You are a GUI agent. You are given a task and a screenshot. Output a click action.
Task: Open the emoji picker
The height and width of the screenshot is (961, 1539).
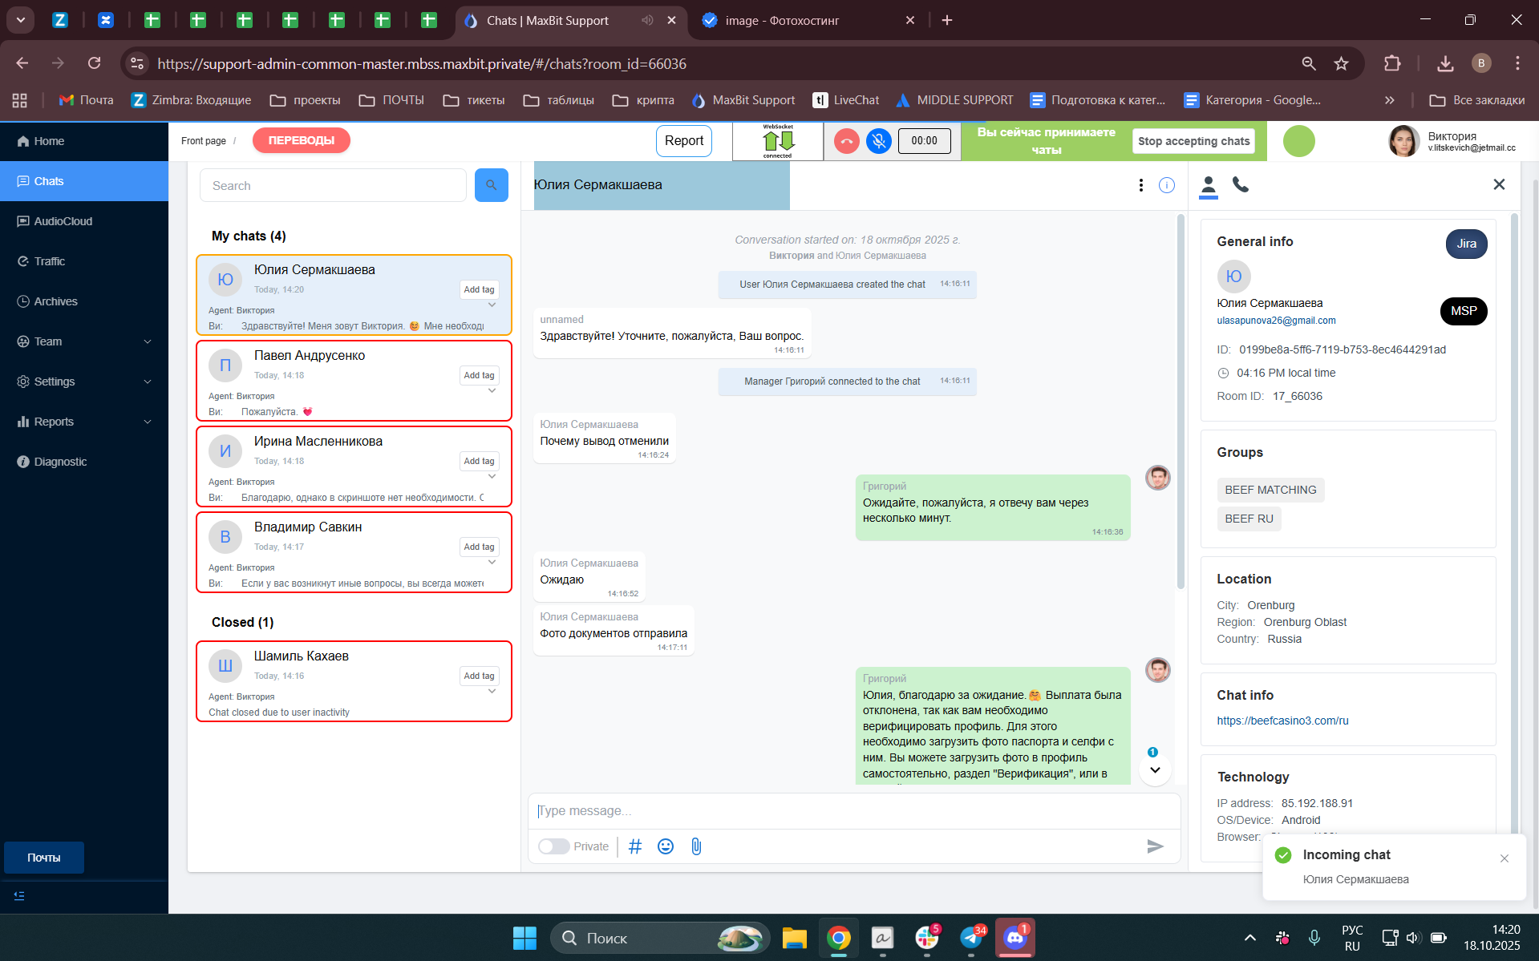(666, 846)
